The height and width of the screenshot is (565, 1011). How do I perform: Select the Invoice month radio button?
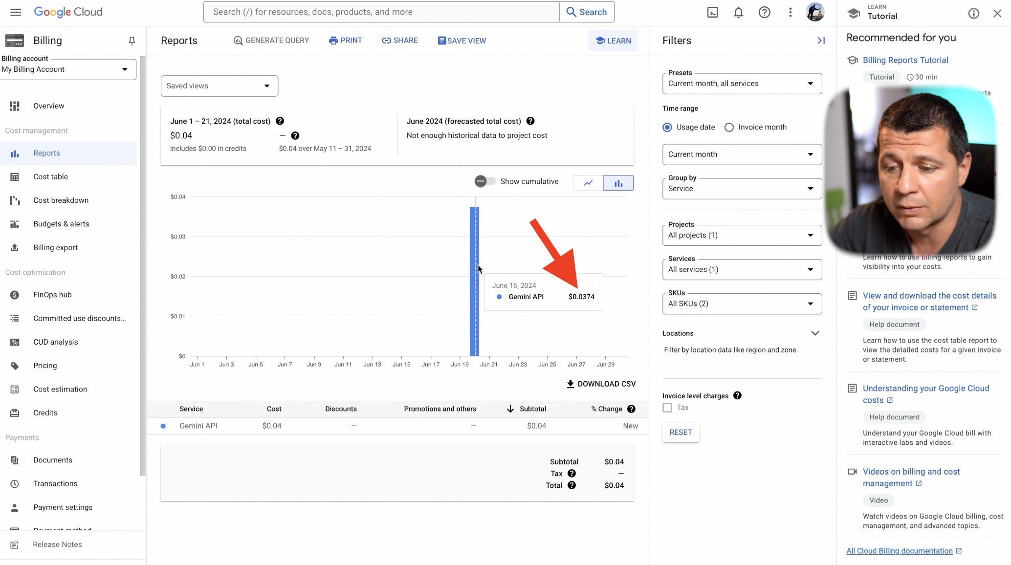(x=729, y=128)
